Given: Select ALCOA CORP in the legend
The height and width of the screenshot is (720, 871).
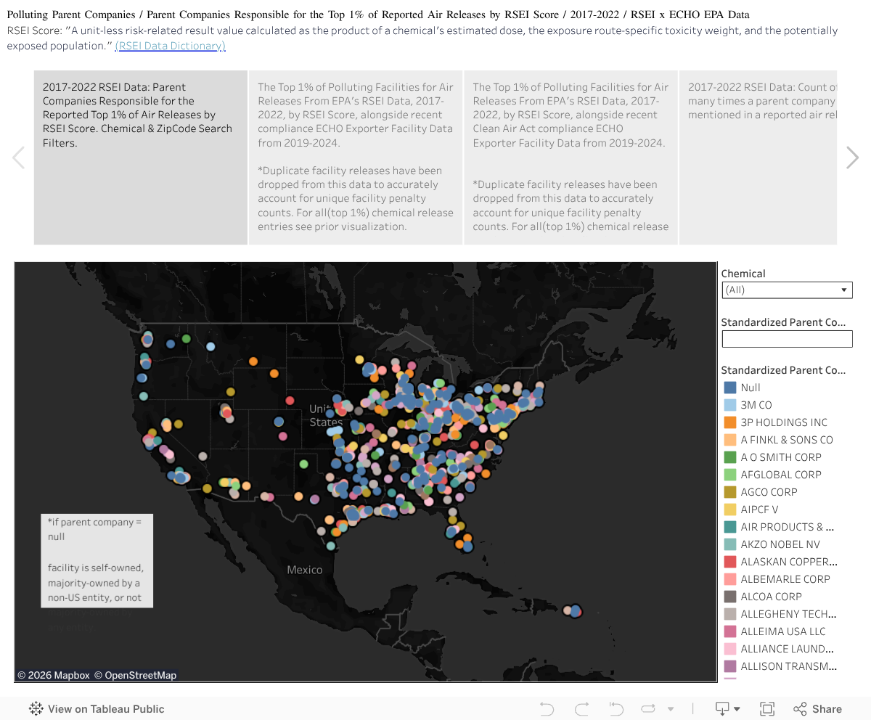Looking at the screenshot, I should pyautogui.click(x=771, y=597).
